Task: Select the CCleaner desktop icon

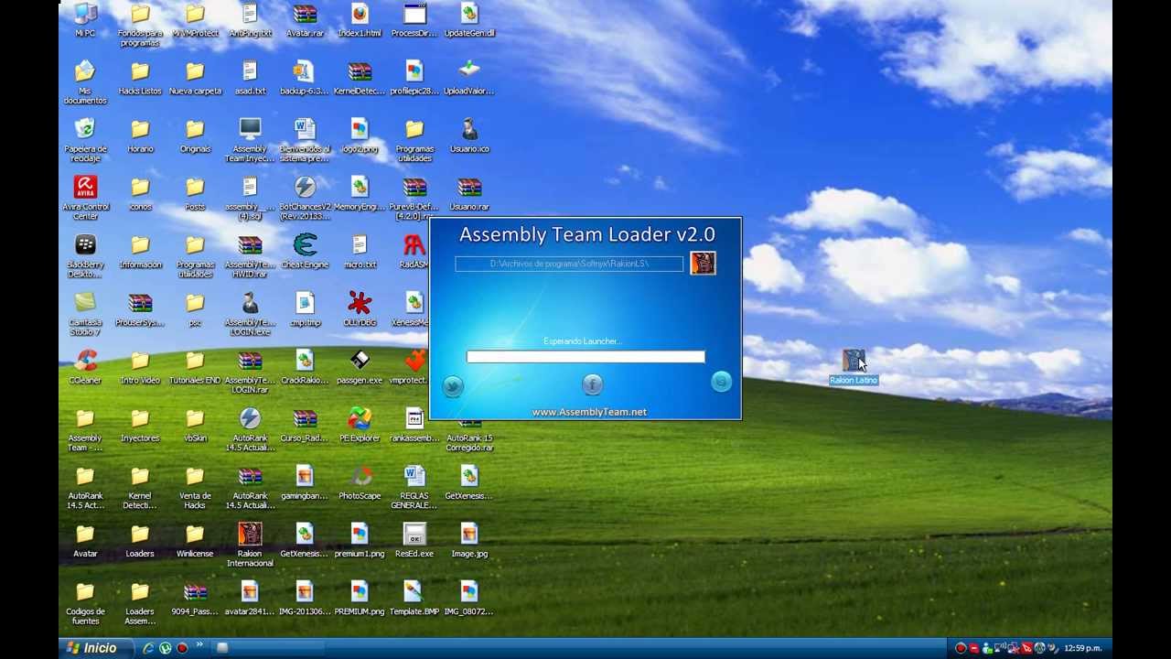Action: pos(85,366)
